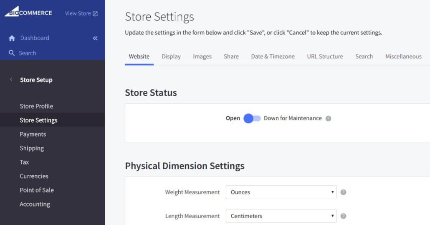Go to Shipping settings
This screenshot has width=430, height=225.
(x=32, y=148)
